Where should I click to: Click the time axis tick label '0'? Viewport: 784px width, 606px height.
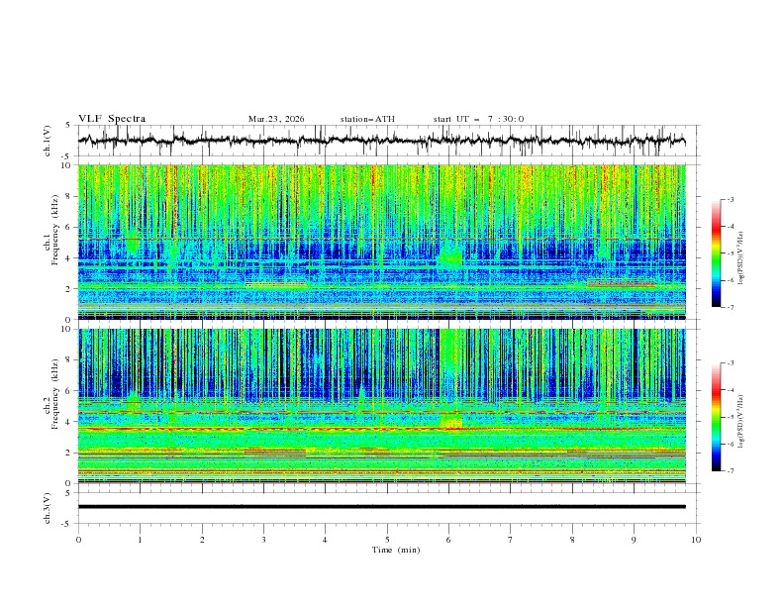click(x=78, y=540)
